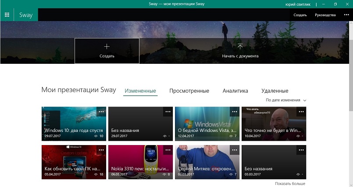353x187 pixels.
Task: Open the Что точно не будет в Win presentation
Action: point(274,124)
